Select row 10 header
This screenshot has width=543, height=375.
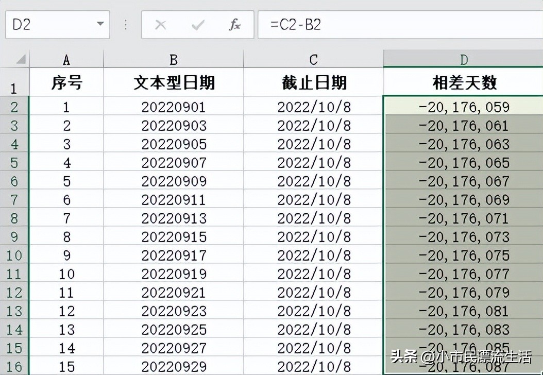pyautogui.click(x=14, y=255)
